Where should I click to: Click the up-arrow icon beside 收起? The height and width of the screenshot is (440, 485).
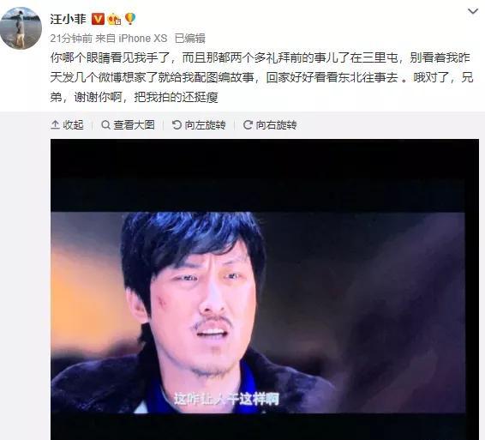pyautogui.click(x=55, y=124)
